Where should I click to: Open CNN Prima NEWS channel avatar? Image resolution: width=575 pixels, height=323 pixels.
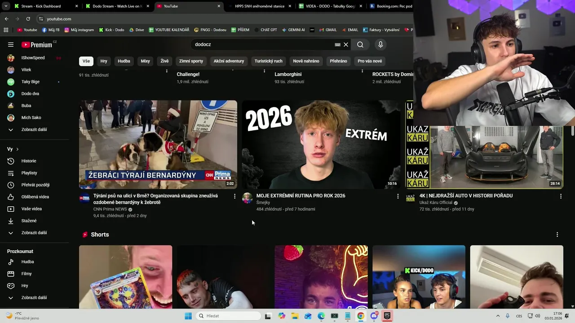[84, 198]
